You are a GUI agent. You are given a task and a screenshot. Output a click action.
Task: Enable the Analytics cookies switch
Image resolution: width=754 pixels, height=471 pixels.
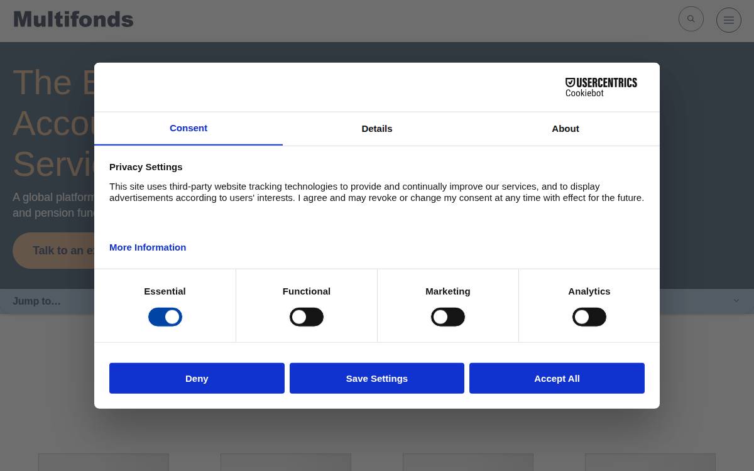click(589, 317)
